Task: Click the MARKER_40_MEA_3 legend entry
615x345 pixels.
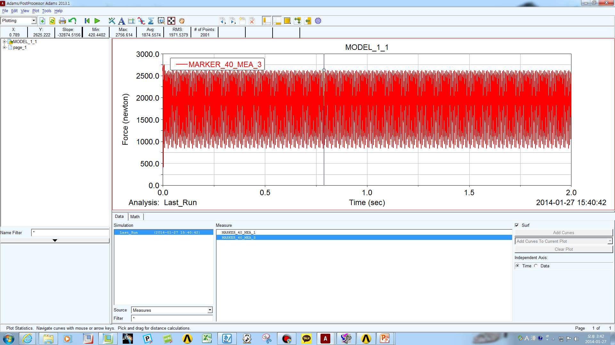Action: click(x=217, y=64)
